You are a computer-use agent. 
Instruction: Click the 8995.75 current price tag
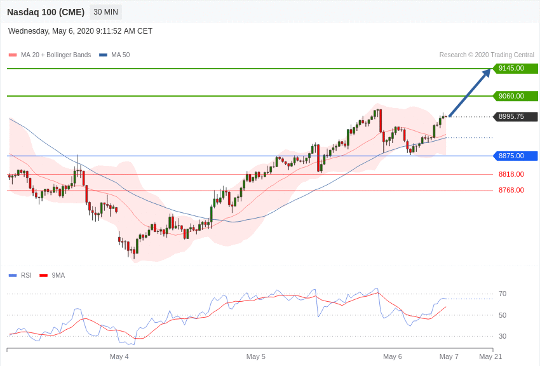516,116
